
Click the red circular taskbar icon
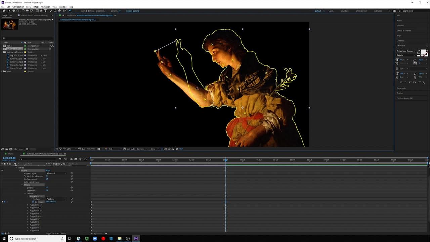(103, 239)
